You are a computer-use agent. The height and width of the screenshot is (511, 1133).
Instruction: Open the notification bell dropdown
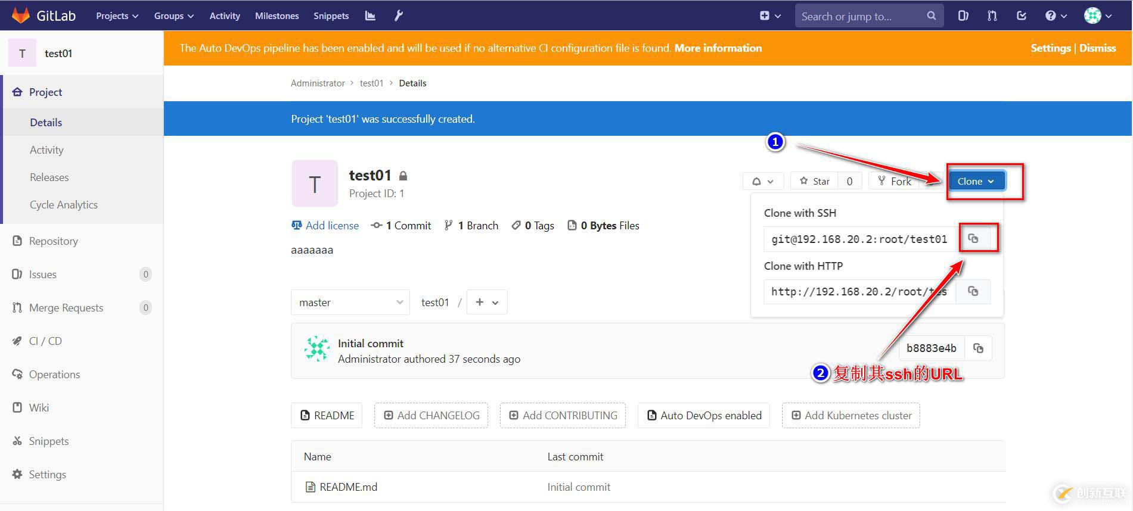(x=762, y=181)
